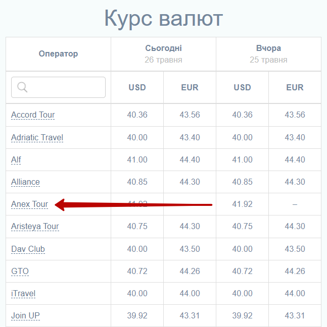Click the Вчора 25 травня header

(268, 54)
